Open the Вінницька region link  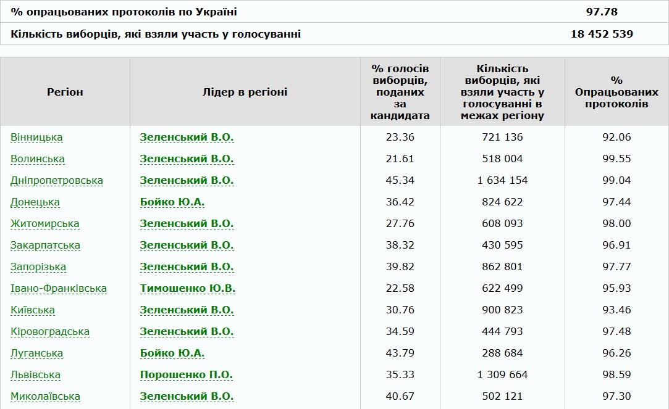(36, 138)
